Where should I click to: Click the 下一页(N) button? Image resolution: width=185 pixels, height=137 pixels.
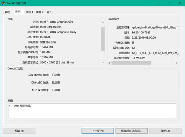pyautogui.click(x=98, y=131)
